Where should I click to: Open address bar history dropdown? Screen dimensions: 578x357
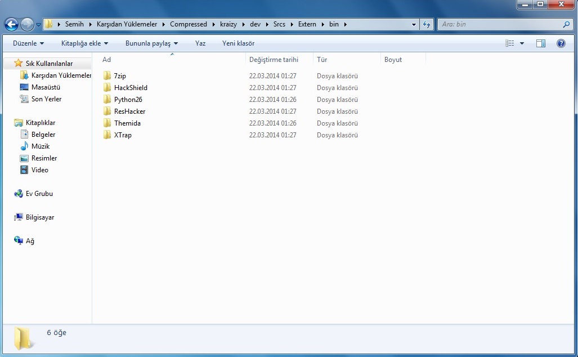click(414, 24)
